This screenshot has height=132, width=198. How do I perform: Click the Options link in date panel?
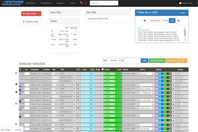tap(183, 13)
